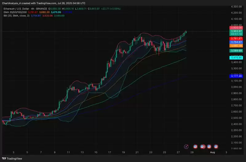This screenshot has width=246, height=162.
Task: Click the purple lightning bolt event icon
Action: (x=186, y=147)
